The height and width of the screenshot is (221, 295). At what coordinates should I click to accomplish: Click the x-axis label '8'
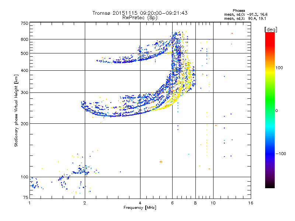click(195, 203)
